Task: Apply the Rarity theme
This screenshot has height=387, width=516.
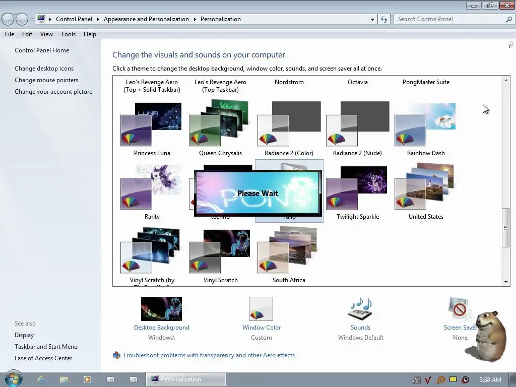Action: (x=152, y=192)
